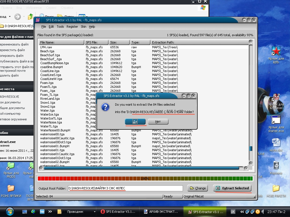290x217 pixels.
Task: Select the waternoise00Caustic.tga file row
Action: point(144,138)
